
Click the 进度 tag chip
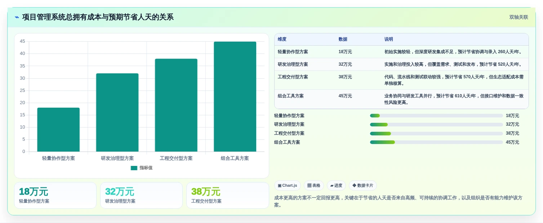click(336, 186)
